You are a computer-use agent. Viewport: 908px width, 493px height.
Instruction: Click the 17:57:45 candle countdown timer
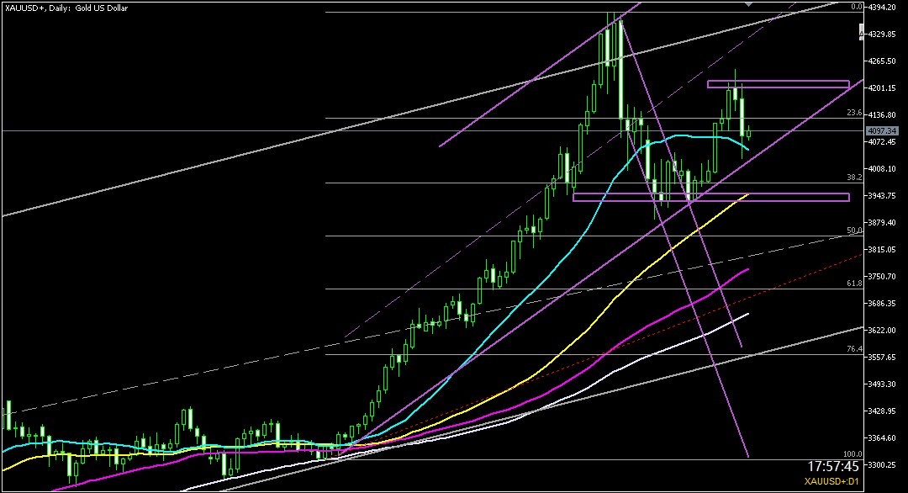click(831, 465)
